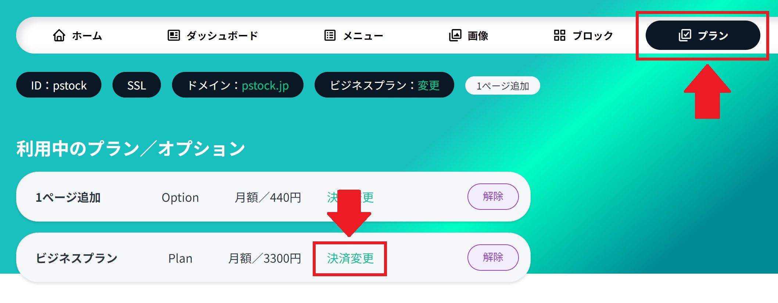This screenshot has height=303, width=778.
Task: Click the ID：pstock badge
Action: (59, 85)
